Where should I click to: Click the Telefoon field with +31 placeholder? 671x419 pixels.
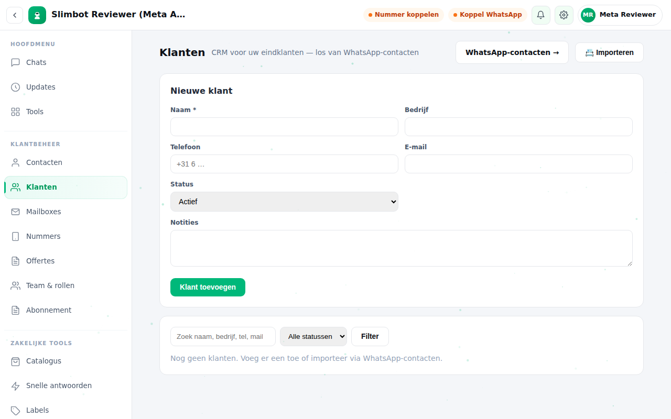click(284, 164)
